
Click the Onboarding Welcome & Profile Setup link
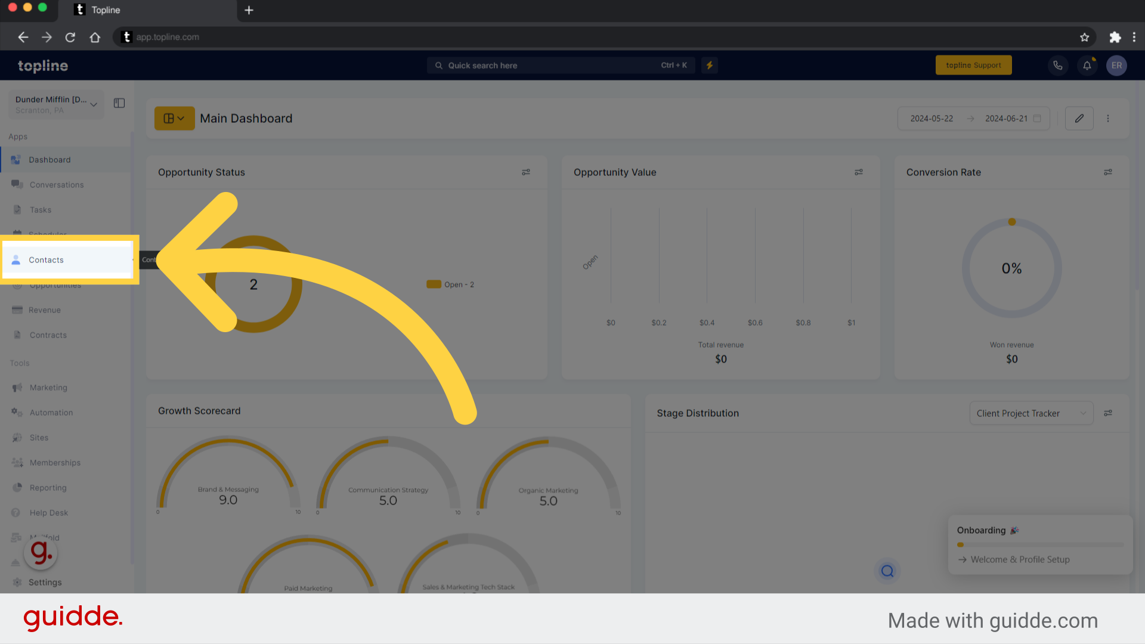[x=1020, y=559]
